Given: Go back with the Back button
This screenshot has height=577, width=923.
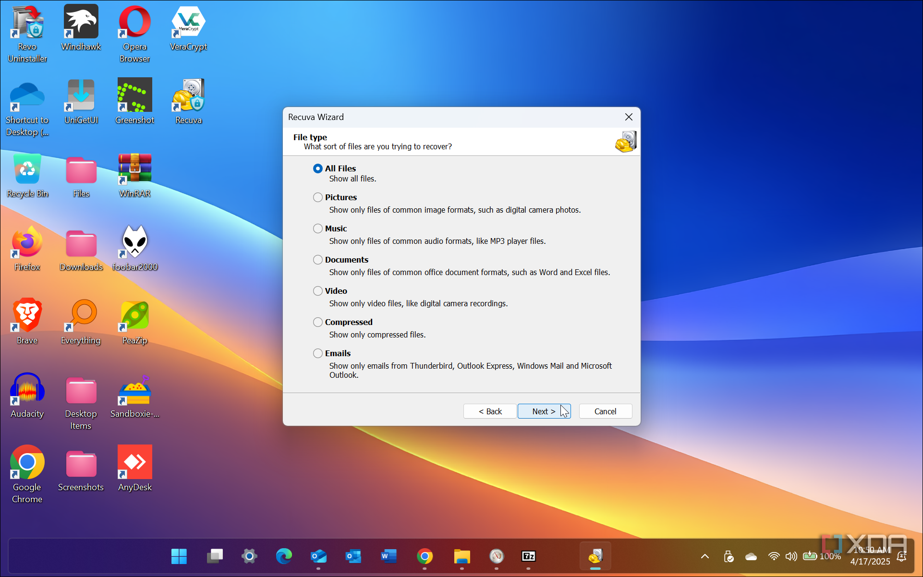Looking at the screenshot, I should click(490, 411).
